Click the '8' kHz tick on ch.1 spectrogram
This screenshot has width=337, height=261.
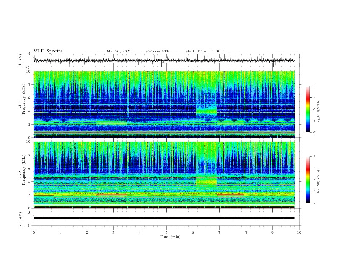click(x=30, y=84)
